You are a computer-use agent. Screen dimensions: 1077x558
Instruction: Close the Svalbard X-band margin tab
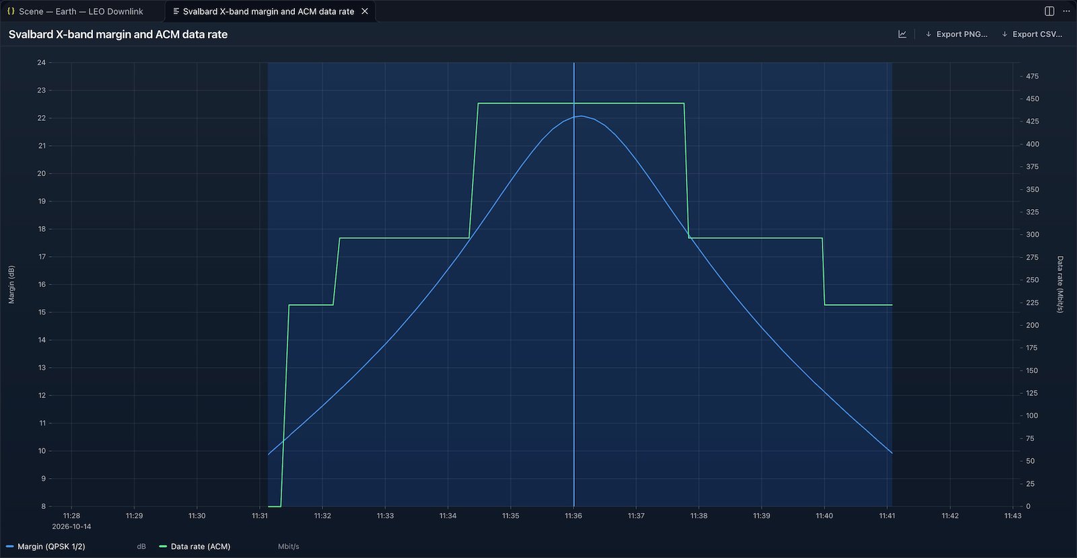coord(365,11)
